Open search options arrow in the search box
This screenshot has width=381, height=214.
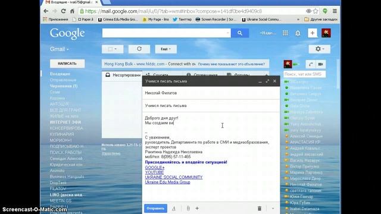click(x=227, y=33)
